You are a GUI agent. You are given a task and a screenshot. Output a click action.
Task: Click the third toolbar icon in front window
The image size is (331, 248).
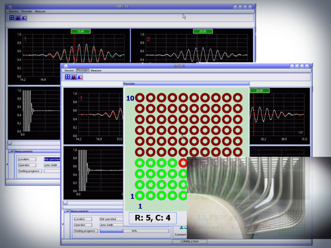[80, 77]
